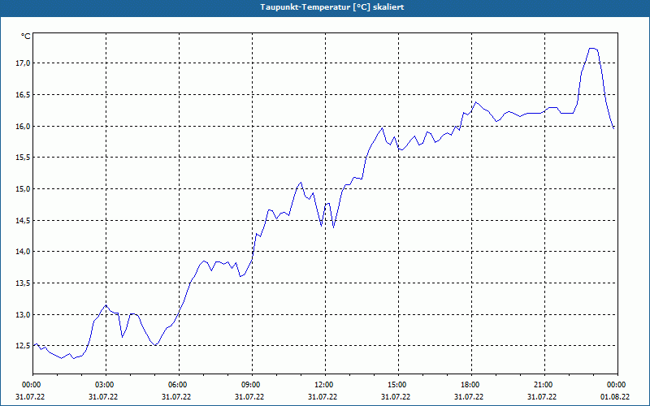The height and width of the screenshot is (406, 650).
Task: Select the 00:00 time label dated 01.08.22
Action: coord(616,385)
